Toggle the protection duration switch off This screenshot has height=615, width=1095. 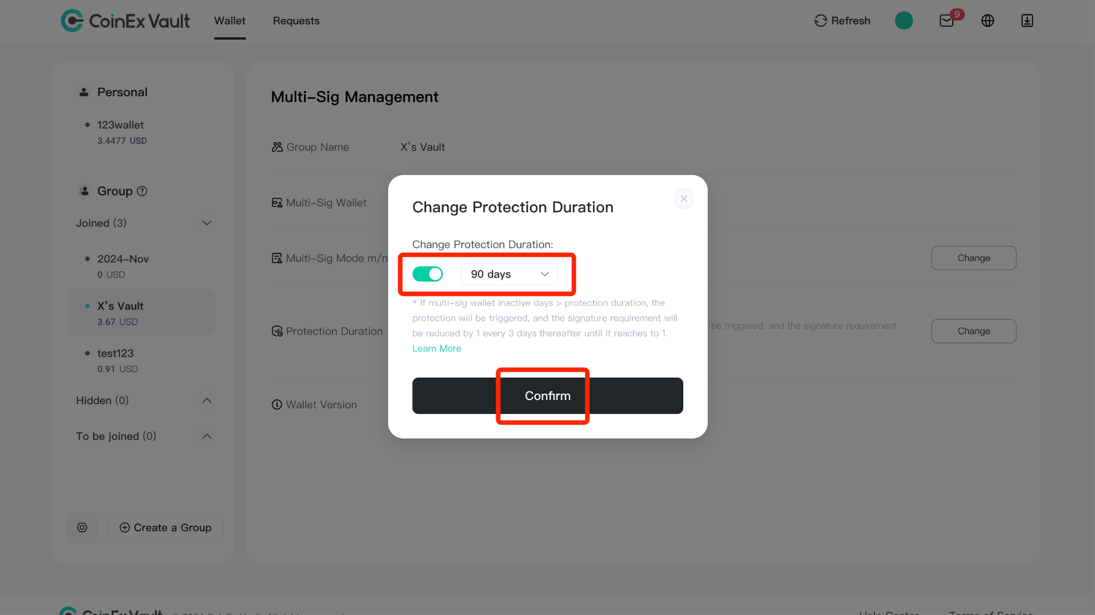pos(428,274)
